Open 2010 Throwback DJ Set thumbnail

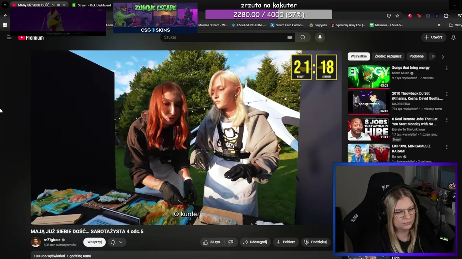[x=369, y=103]
